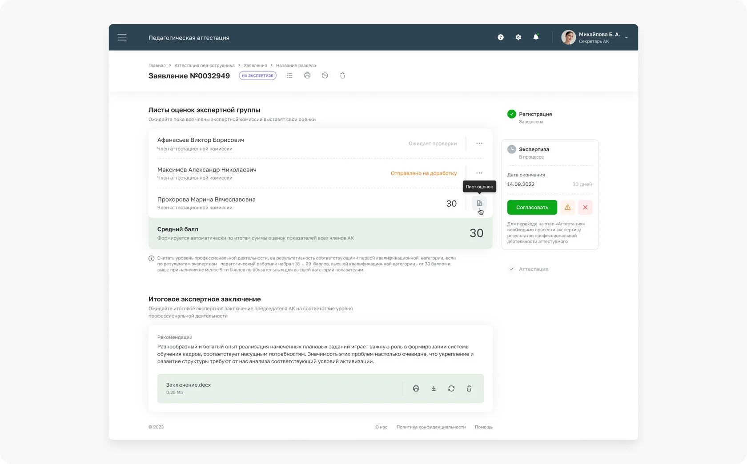This screenshot has width=747, height=464.
Task: Replace Заключение.docx with refresh icon
Action: coord(451,388)
